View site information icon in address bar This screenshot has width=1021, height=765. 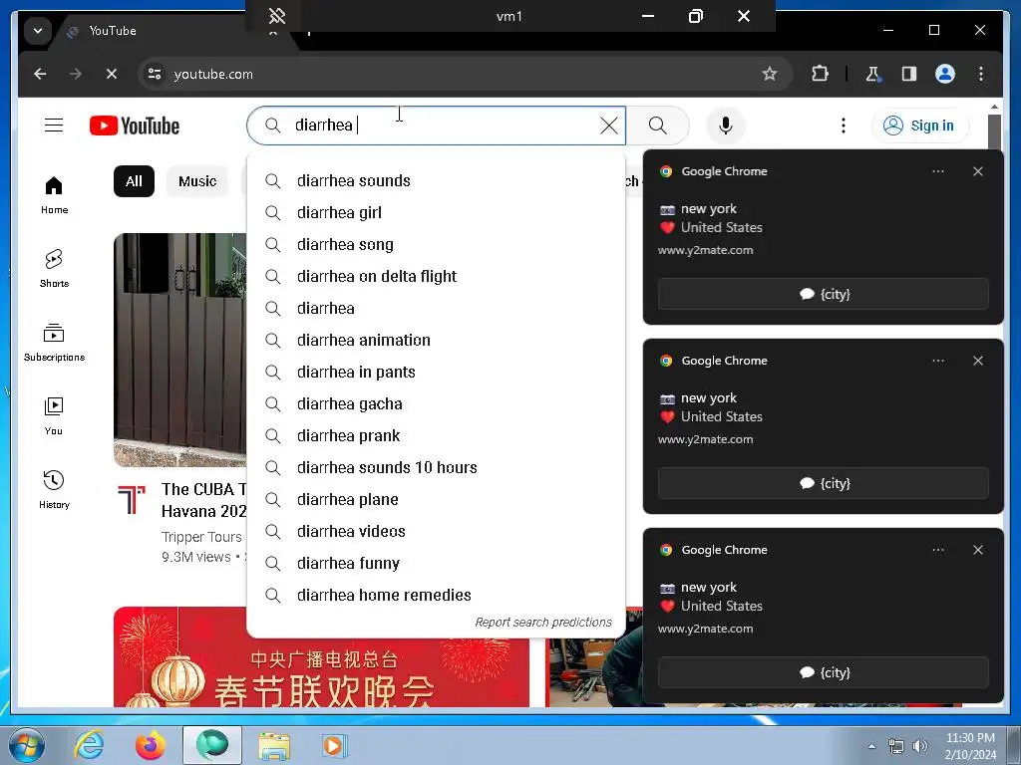pyautogui.click(x=155, y=74)
